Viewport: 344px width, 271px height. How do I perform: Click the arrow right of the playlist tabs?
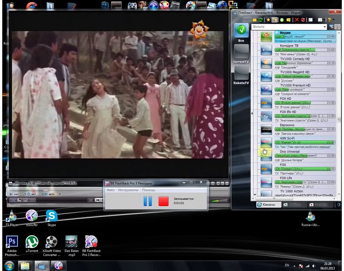pos(339,204)
